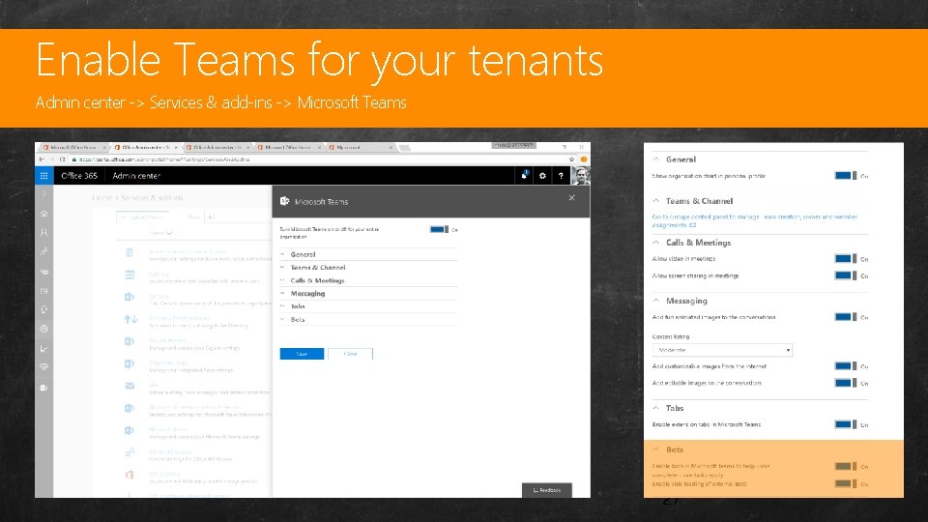Open the Office 365 app launcher waffle
This screenshot has height=522, width=928.
(x=43, y=176)
